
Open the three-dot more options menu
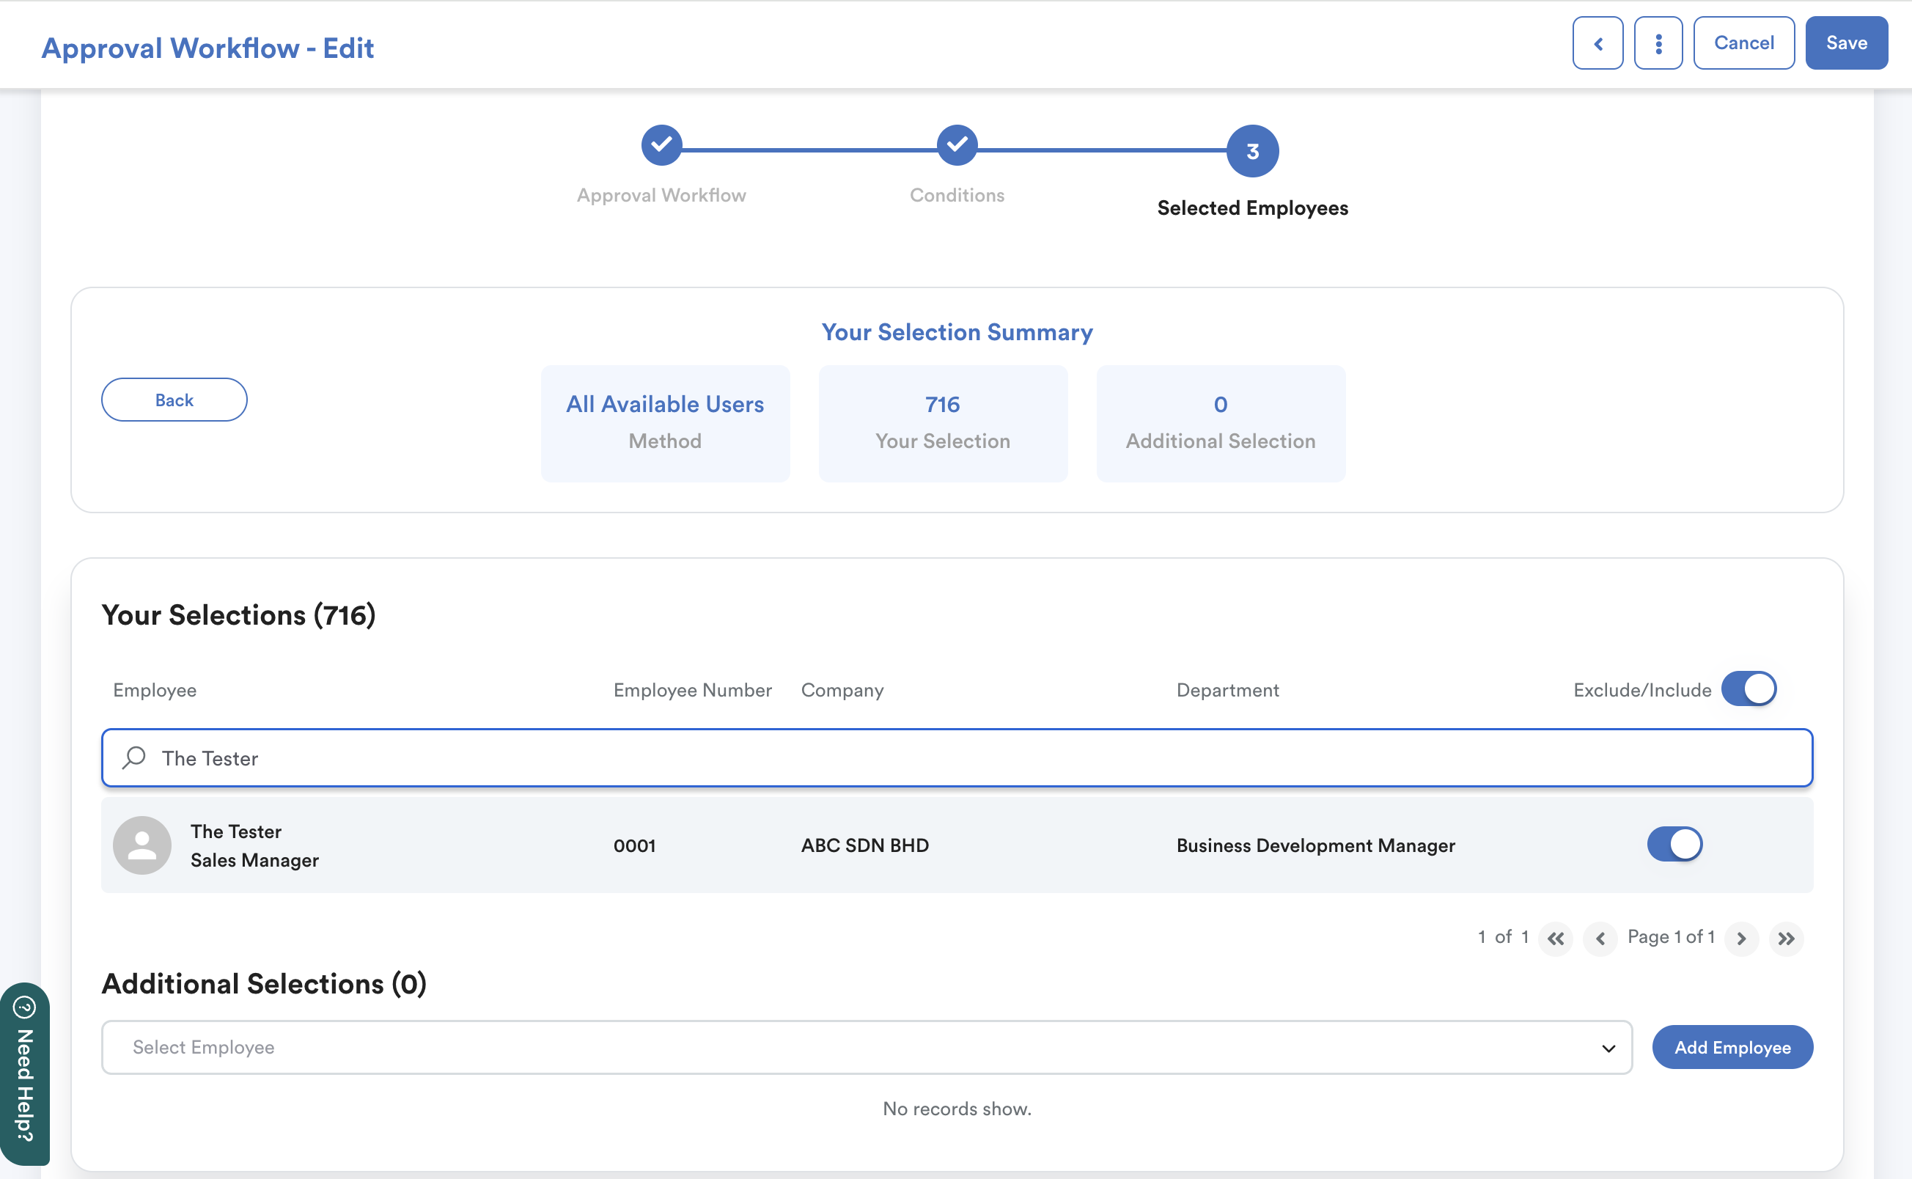coord(1658,44)
